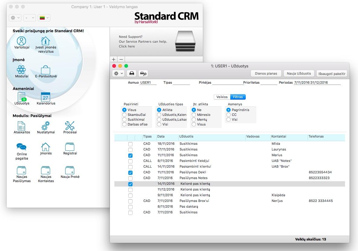Open the Procesai tools icon

(70, 125)
